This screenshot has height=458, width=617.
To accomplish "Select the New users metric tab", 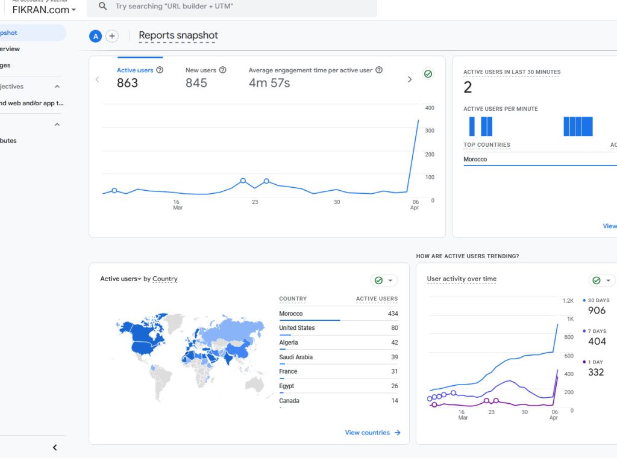I will (205, 76).
